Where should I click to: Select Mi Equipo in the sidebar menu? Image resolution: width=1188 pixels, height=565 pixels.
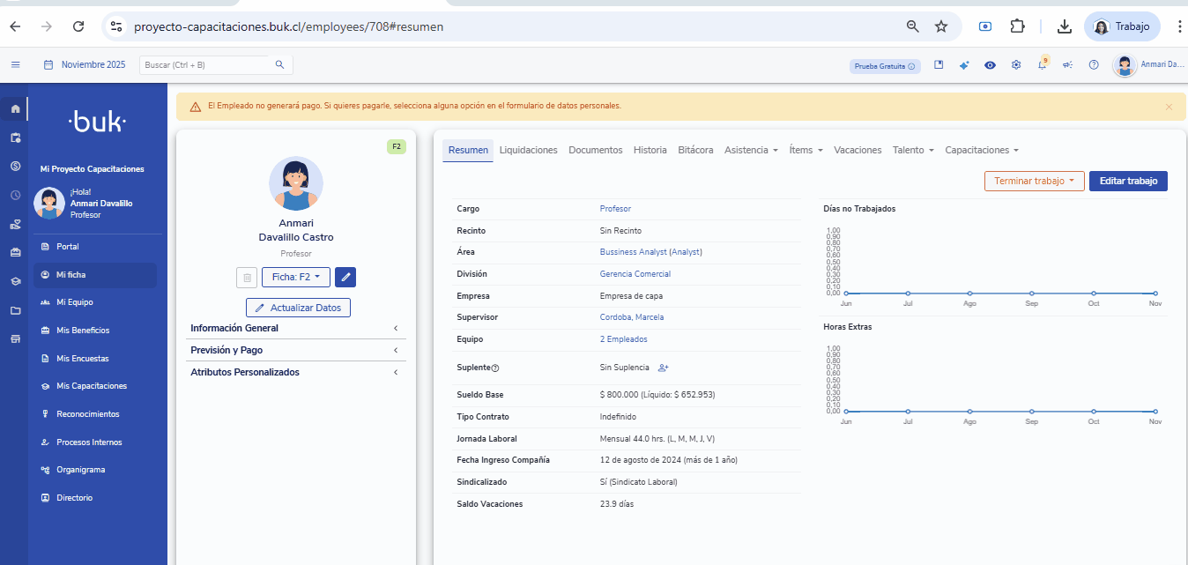point(75,302)
